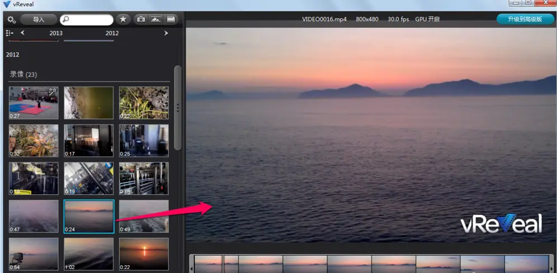Toggle the favorites star filter
This screenshot has height=273, width=557.
click(x=123, y=20)
